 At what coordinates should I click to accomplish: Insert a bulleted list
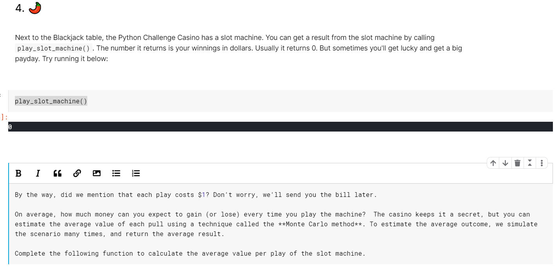[x=116, y=173]
